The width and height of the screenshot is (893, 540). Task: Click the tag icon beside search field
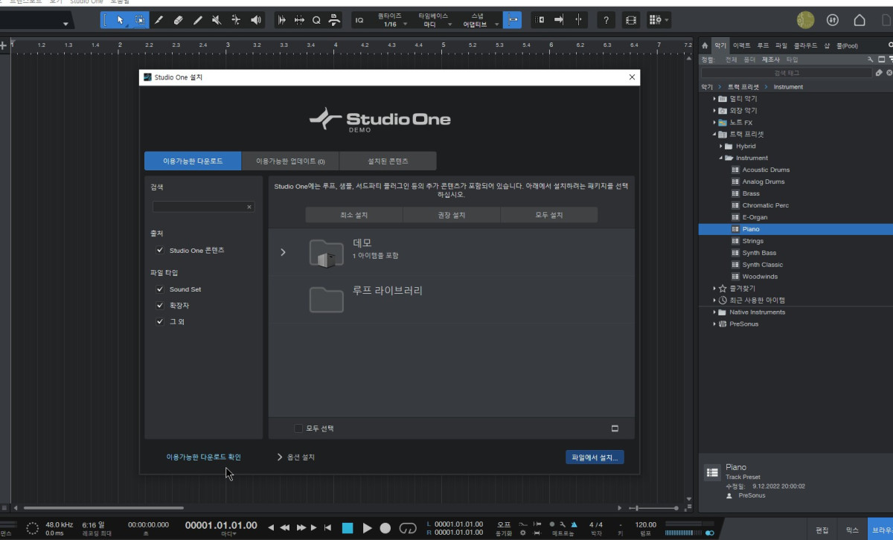(879, 73)
